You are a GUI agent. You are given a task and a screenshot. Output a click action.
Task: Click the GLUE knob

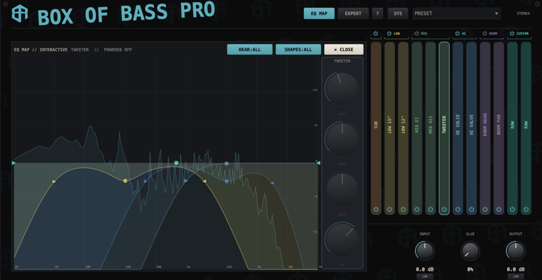[x=470, y=251]
